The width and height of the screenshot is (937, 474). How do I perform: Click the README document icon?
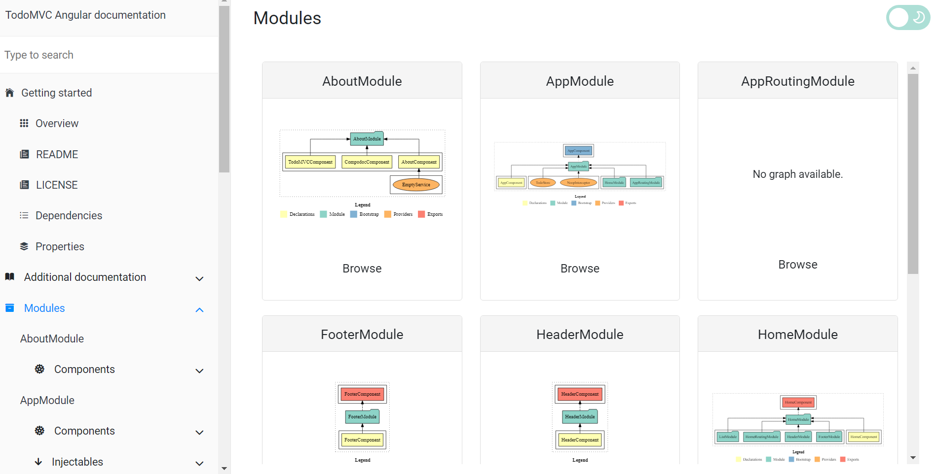pos(24,154)
